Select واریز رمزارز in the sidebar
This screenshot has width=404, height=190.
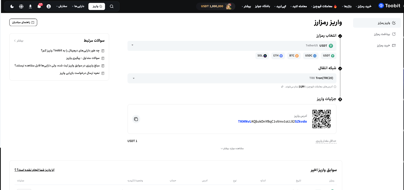pos(377,23)
